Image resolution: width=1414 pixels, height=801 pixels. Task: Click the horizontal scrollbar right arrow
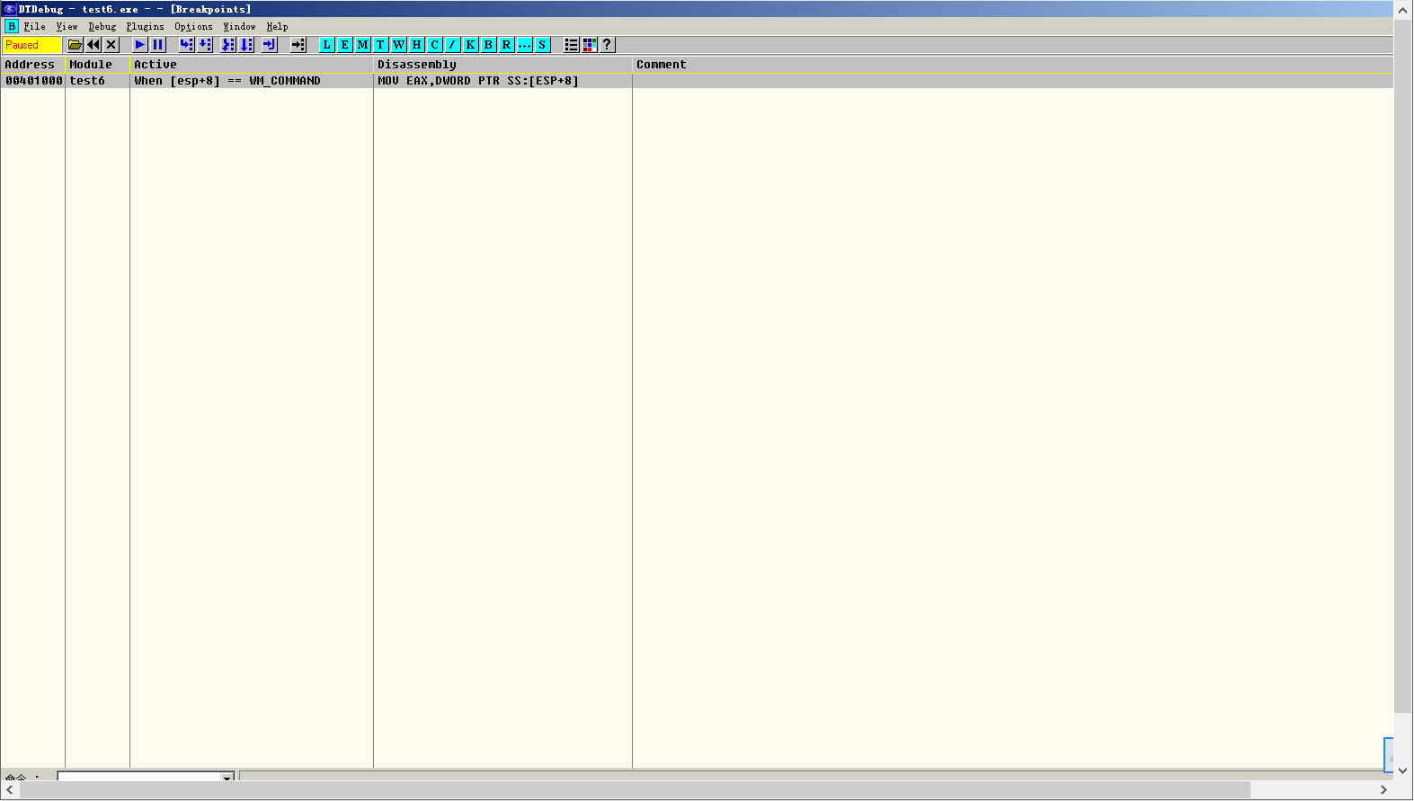[x=1383, y=789]
